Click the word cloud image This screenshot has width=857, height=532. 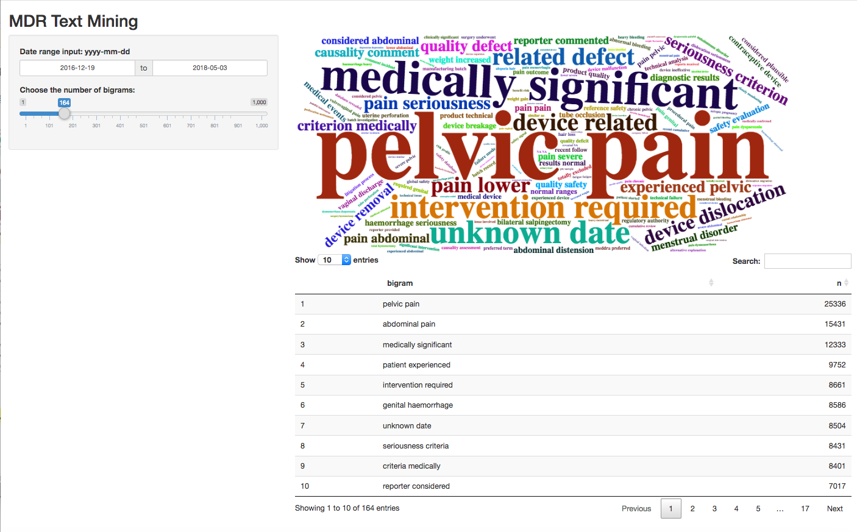click(x=542, y=143)
